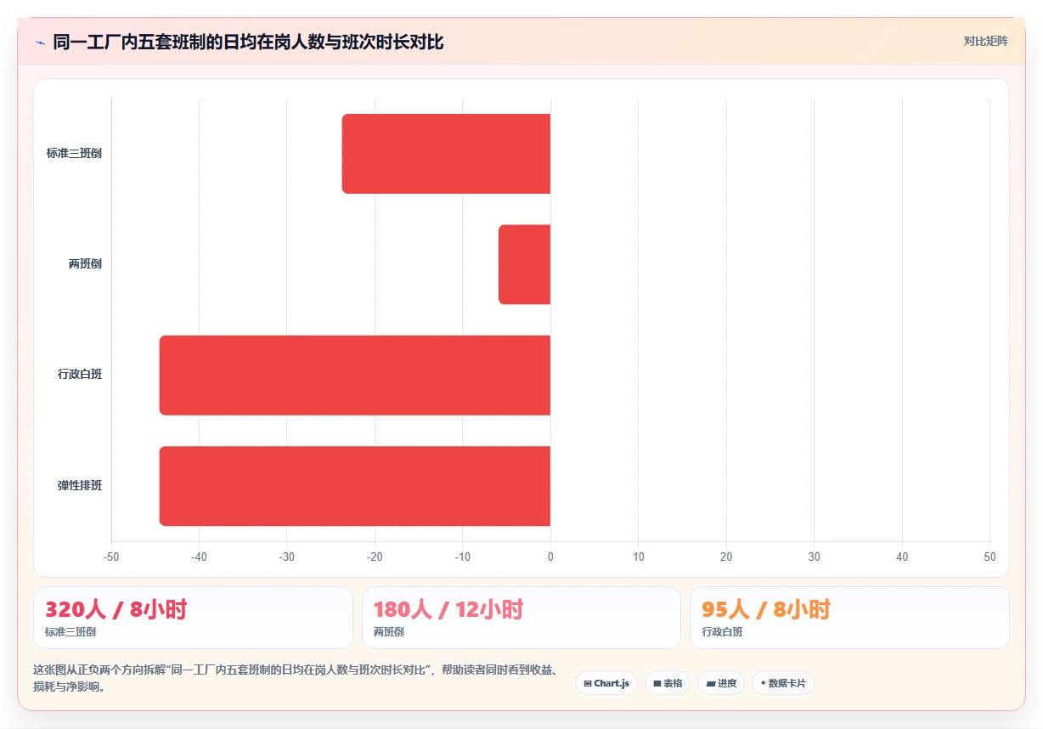
Task: Click the description paragraph below the cards
Action: coord(297,678)
